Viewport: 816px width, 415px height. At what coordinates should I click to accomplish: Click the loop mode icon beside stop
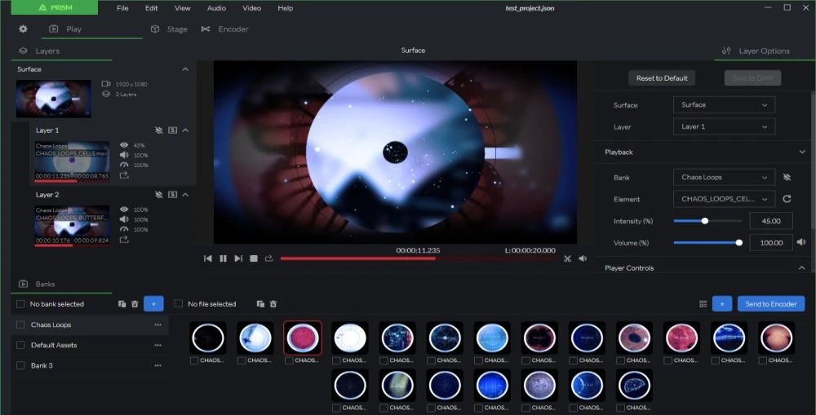click(x=268, y=258)
